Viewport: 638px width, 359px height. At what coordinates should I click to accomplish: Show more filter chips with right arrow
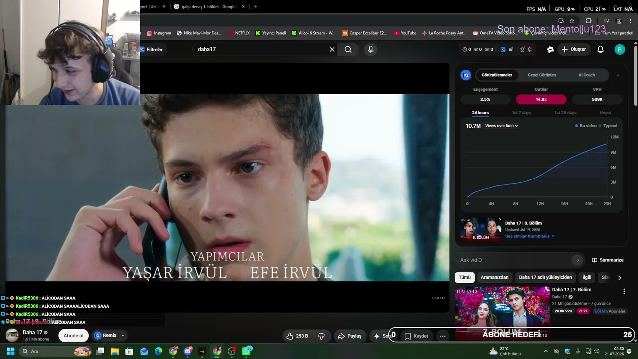coord(619,278)
